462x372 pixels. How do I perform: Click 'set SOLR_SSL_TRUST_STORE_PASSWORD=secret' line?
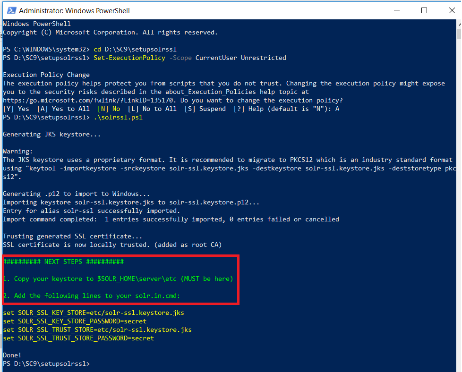[x=78, y=338]
